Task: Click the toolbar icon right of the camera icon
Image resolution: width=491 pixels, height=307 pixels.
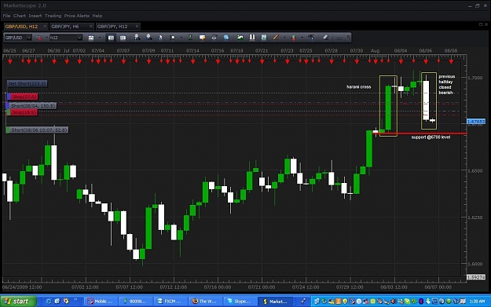Action: [x=123, y=38]
